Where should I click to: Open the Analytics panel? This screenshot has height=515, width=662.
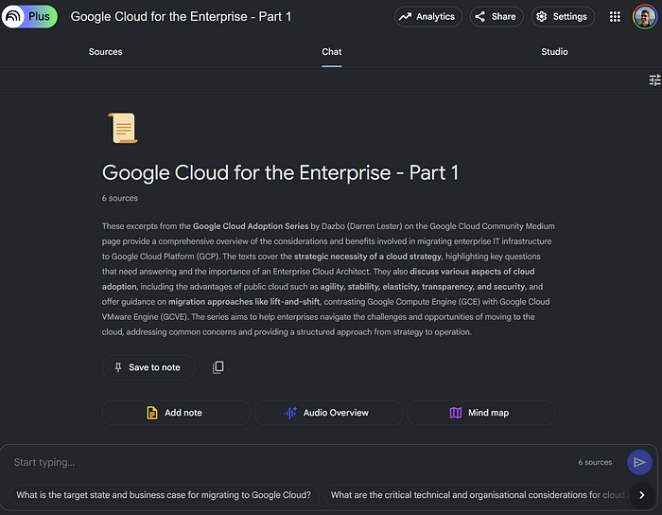pos(428,16)
